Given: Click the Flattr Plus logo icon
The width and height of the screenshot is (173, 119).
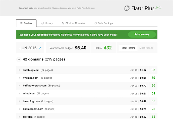Looking at the screenshot, I should (127, 8).
